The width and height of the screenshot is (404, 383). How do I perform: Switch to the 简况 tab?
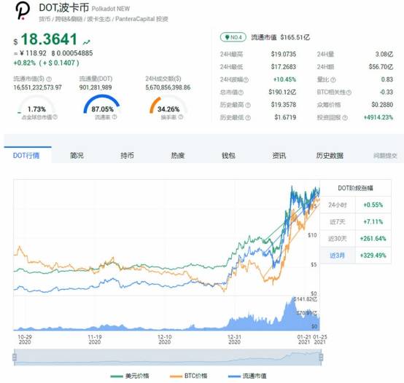77,155
